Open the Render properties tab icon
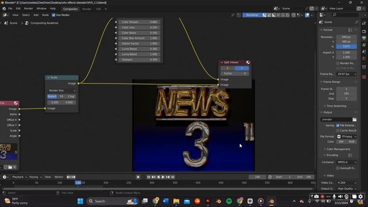368x207 pixels. 364,31
